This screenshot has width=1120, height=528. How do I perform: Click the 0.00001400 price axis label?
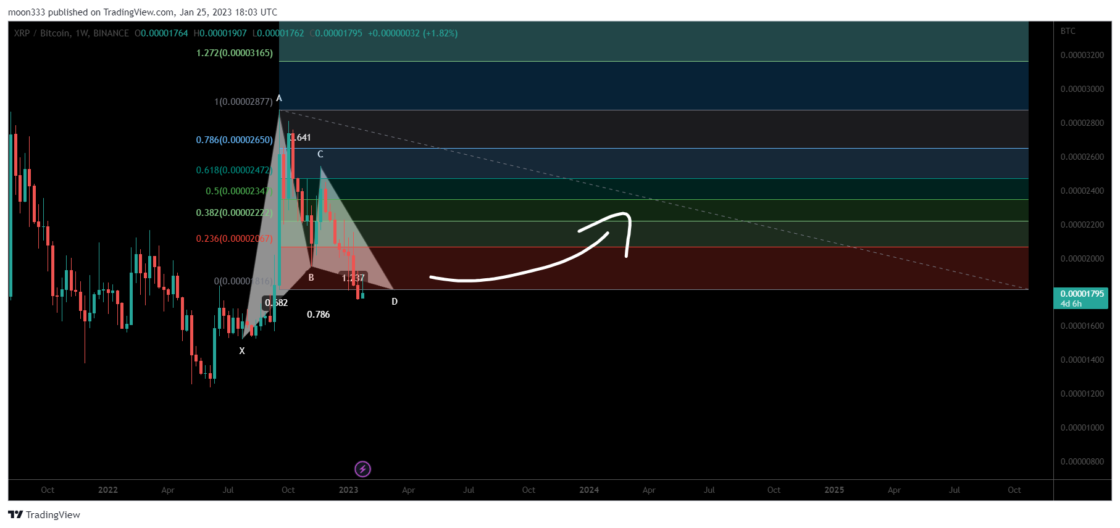click(x=1082, y=360)
